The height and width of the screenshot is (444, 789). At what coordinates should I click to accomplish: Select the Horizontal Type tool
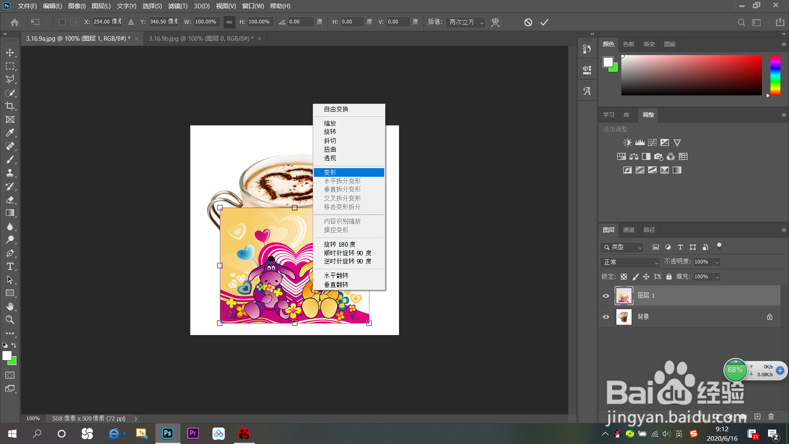10,266
